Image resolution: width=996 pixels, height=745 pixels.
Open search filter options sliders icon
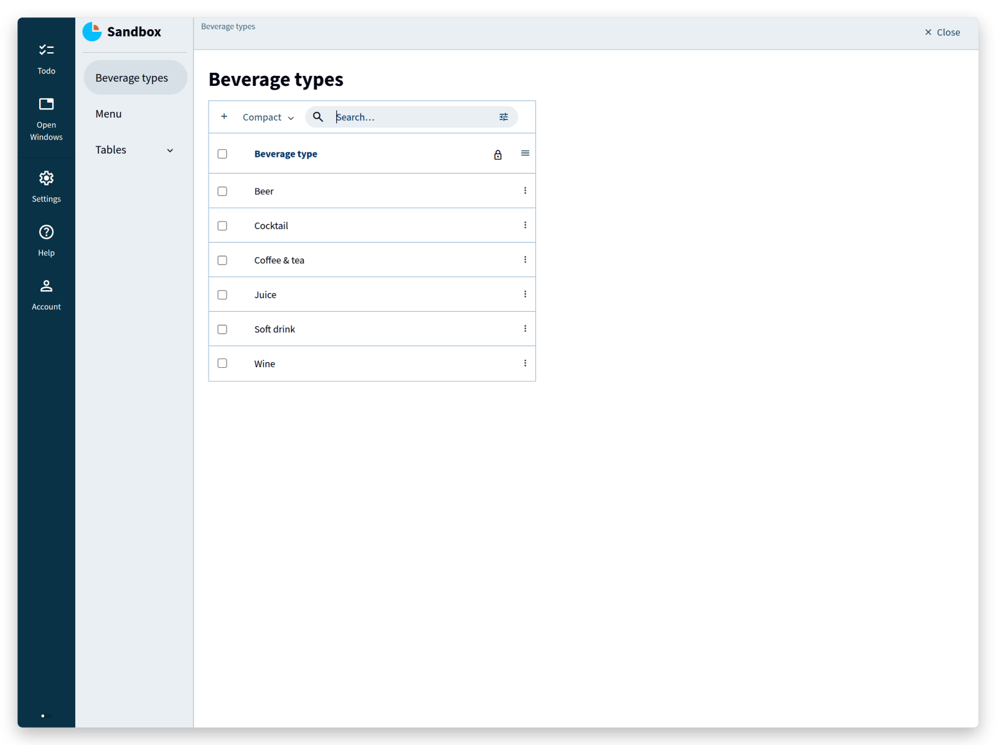504,116
